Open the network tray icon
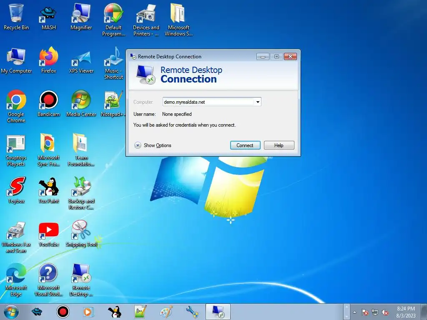 [x=375, y=312]
